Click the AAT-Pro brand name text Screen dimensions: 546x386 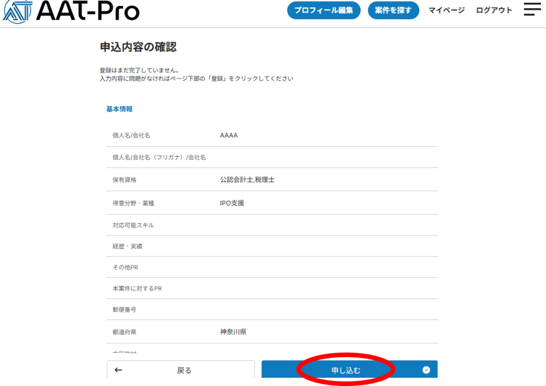pos(88,11)
